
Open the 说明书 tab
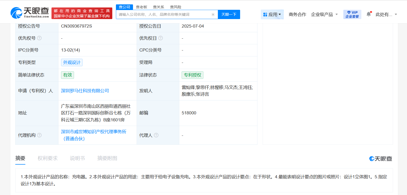tap(77, 158)
